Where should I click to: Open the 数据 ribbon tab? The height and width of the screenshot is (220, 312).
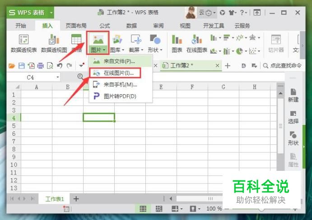click(131, 26)
